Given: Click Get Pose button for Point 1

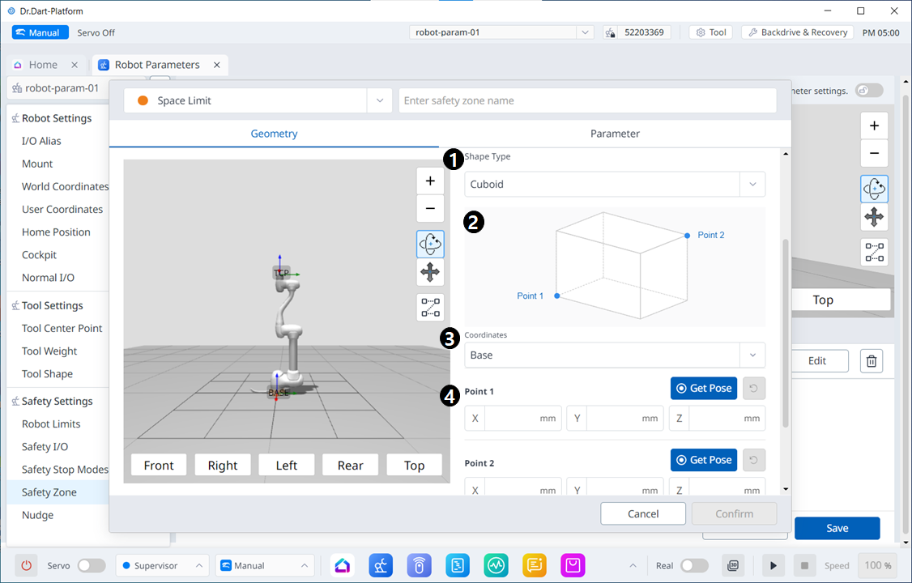Looking at the screenshot, I should (703, 388).
